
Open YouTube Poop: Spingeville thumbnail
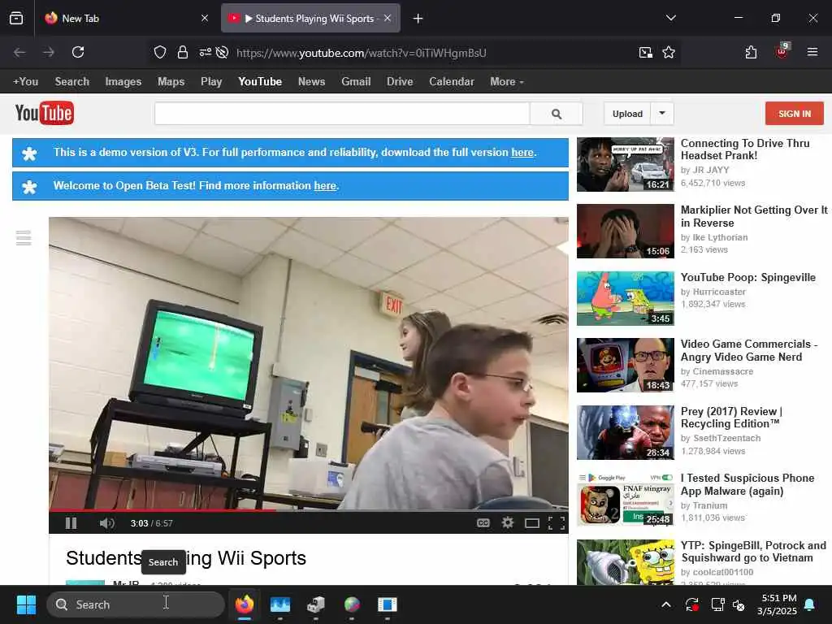coord(625,298)
